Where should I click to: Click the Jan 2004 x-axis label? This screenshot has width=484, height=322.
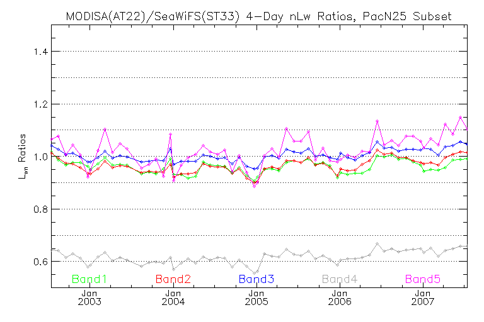pos(173,297)
